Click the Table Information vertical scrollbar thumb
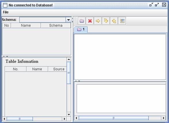The width and height of the screenshot is (169, 123). [69, 73]
